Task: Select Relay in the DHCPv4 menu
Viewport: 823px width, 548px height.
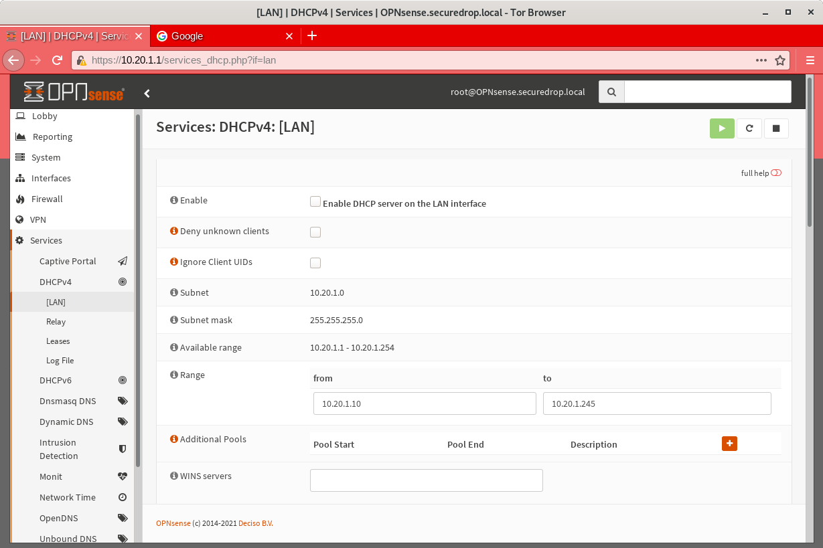Action: click(56, 321)
